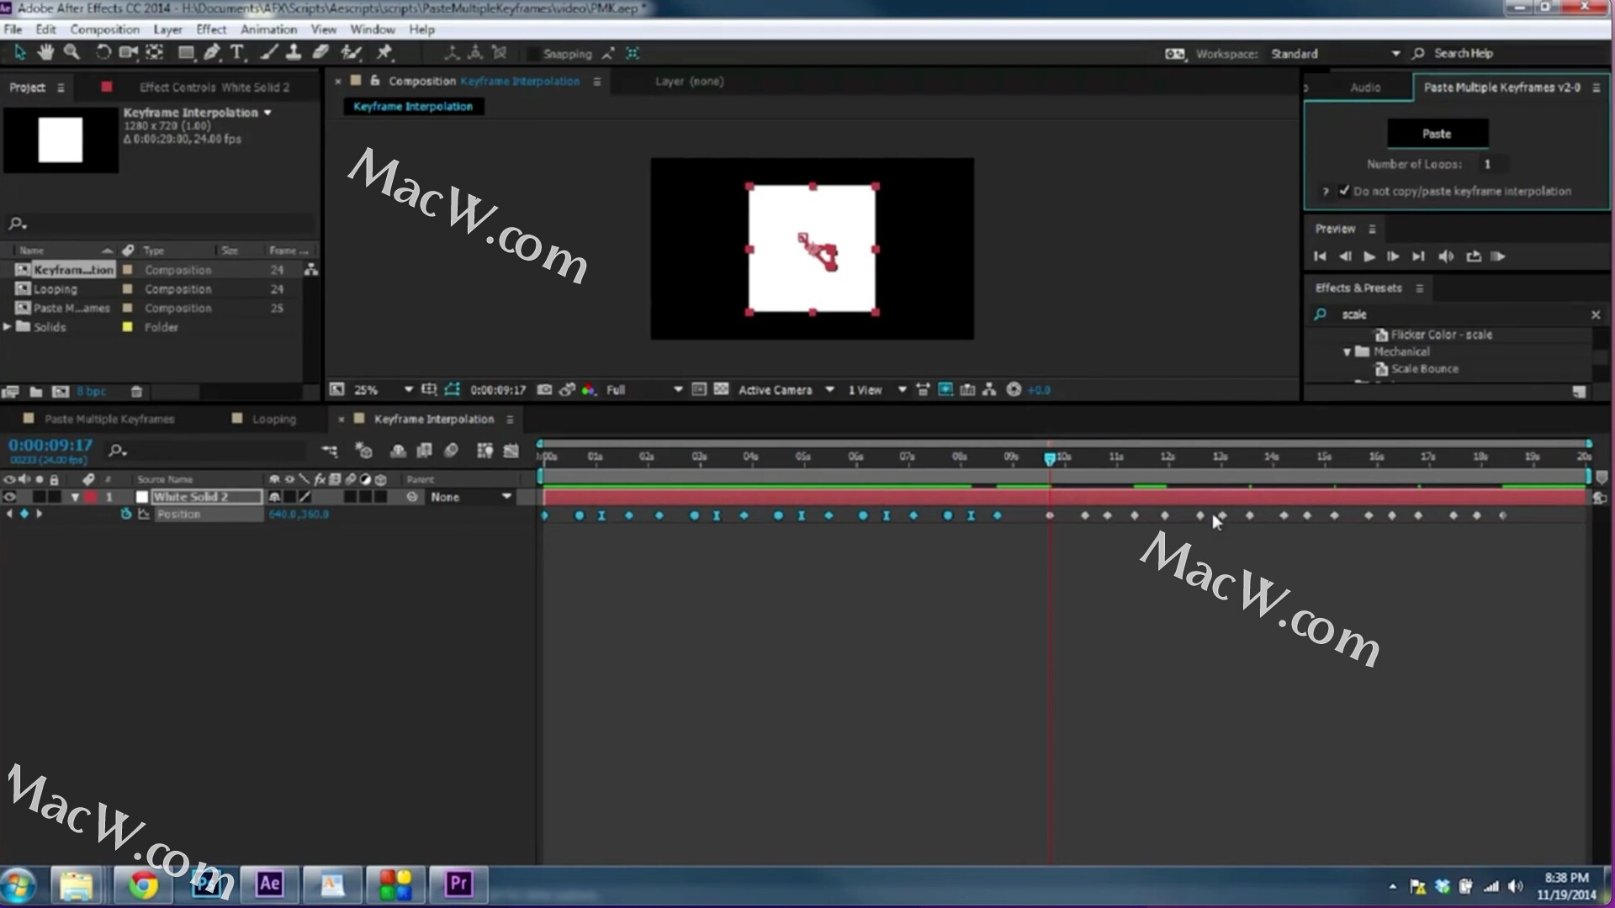
Task: Open Chrome from the taskbar
Action: click(143, 884)
